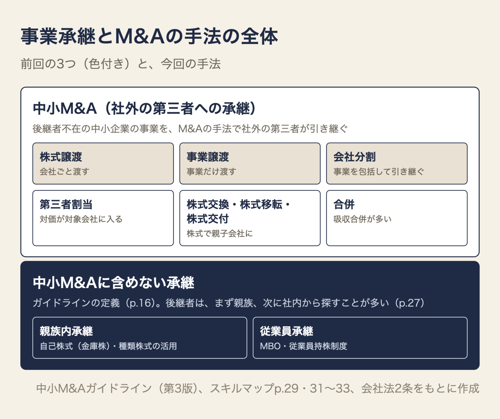Select the caption 株式で親子会社に
The image size is (500, 419).
pos(220,233)
